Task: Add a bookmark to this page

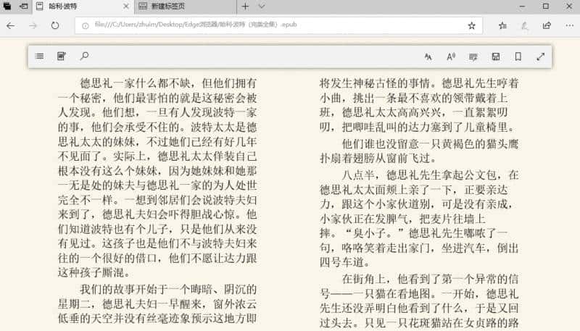Action: pyautogui.click(x=518, y=56)
